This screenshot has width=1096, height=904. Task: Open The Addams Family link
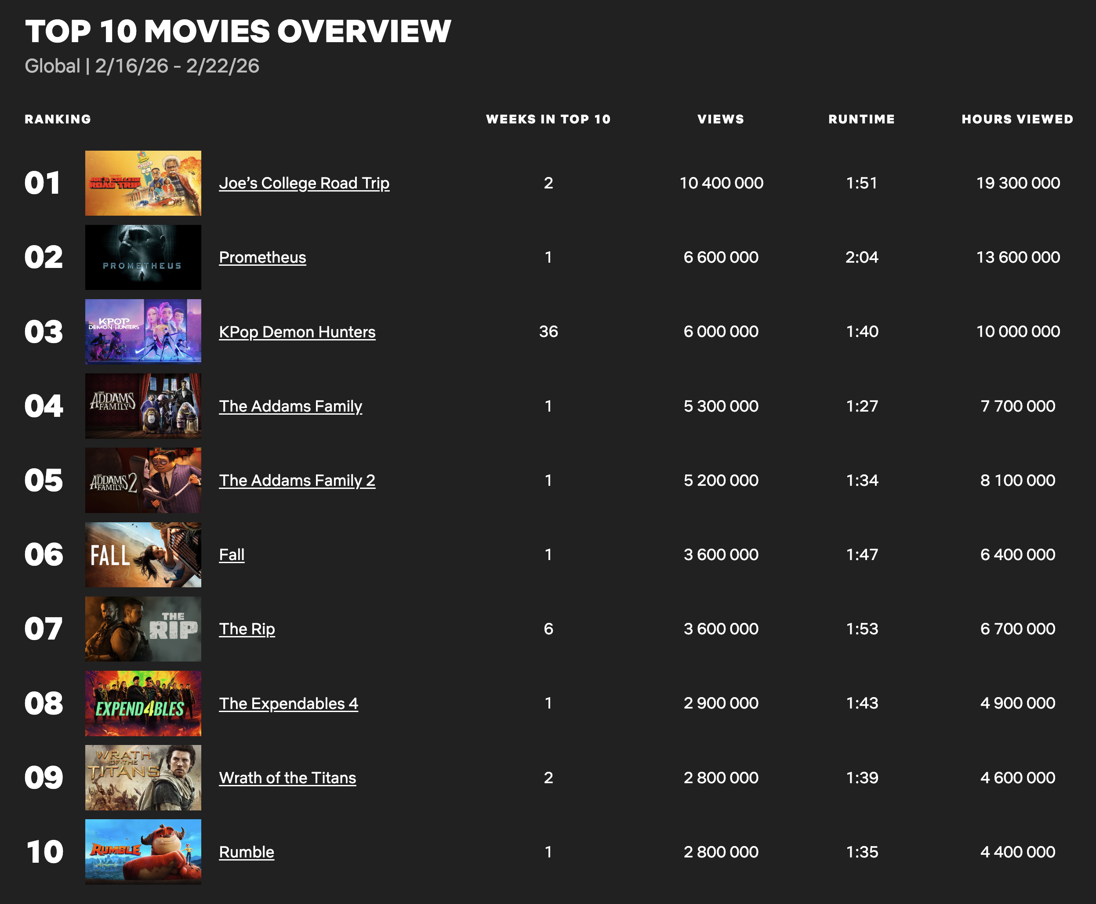click(290, 406)
